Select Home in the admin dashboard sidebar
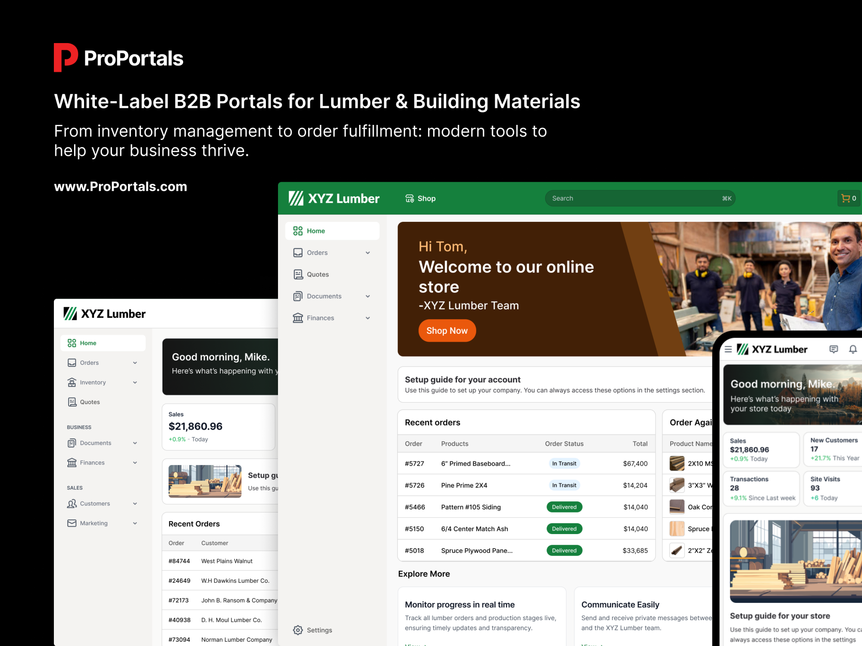The image size is (862, 646). click(103, 343)
